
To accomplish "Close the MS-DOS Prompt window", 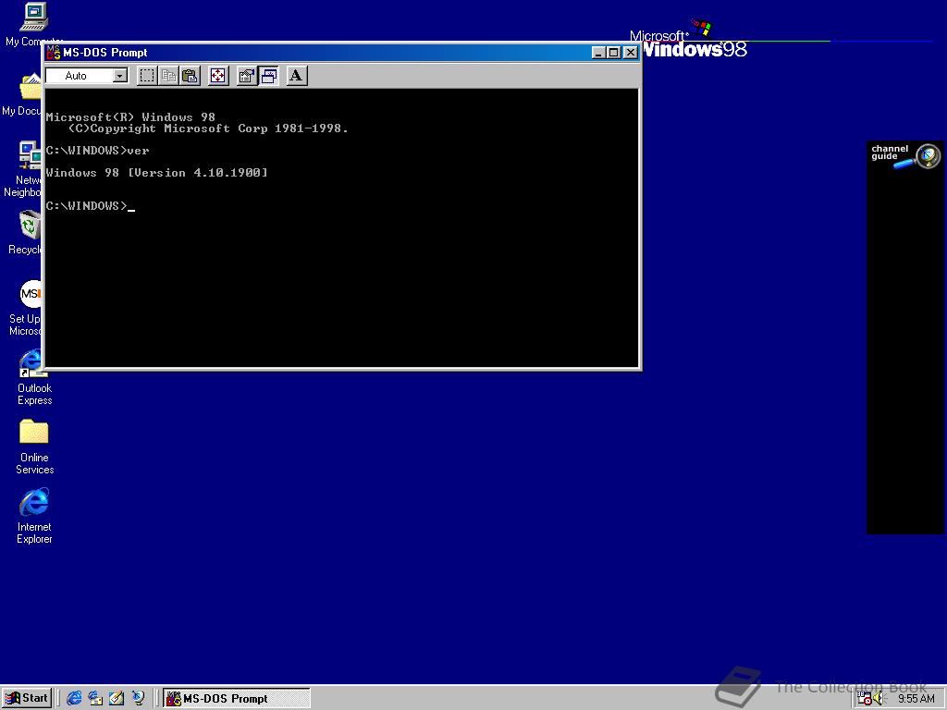I will [630, 53].
